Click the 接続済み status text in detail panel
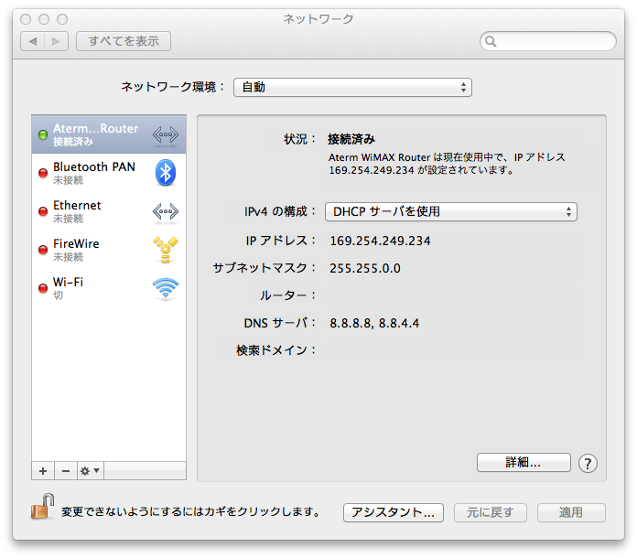The width and height of the screenshot is (637, 558). click(x=351, y=139)
